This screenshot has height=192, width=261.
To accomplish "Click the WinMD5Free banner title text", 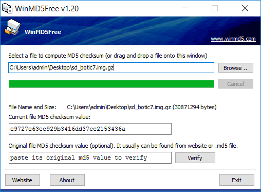I will tap(43, 32).
